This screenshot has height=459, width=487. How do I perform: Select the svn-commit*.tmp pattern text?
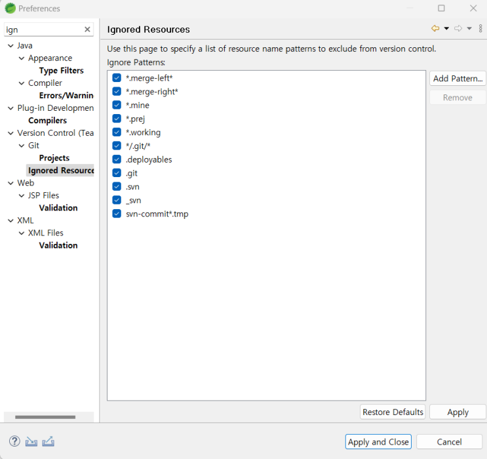(157, 214)
